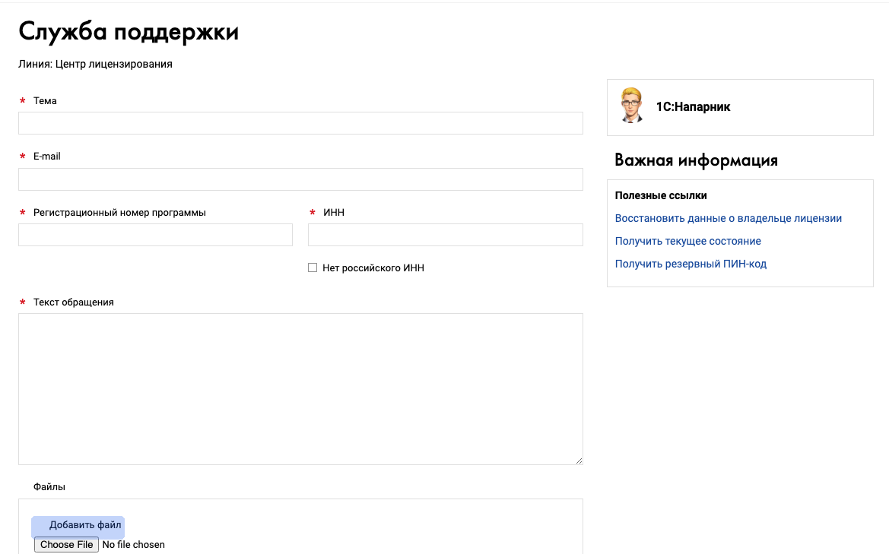This screenshot has width=889, height=554.
Task: Click the Файлы label
Action: pyautogui.click(x=49, y=486)
